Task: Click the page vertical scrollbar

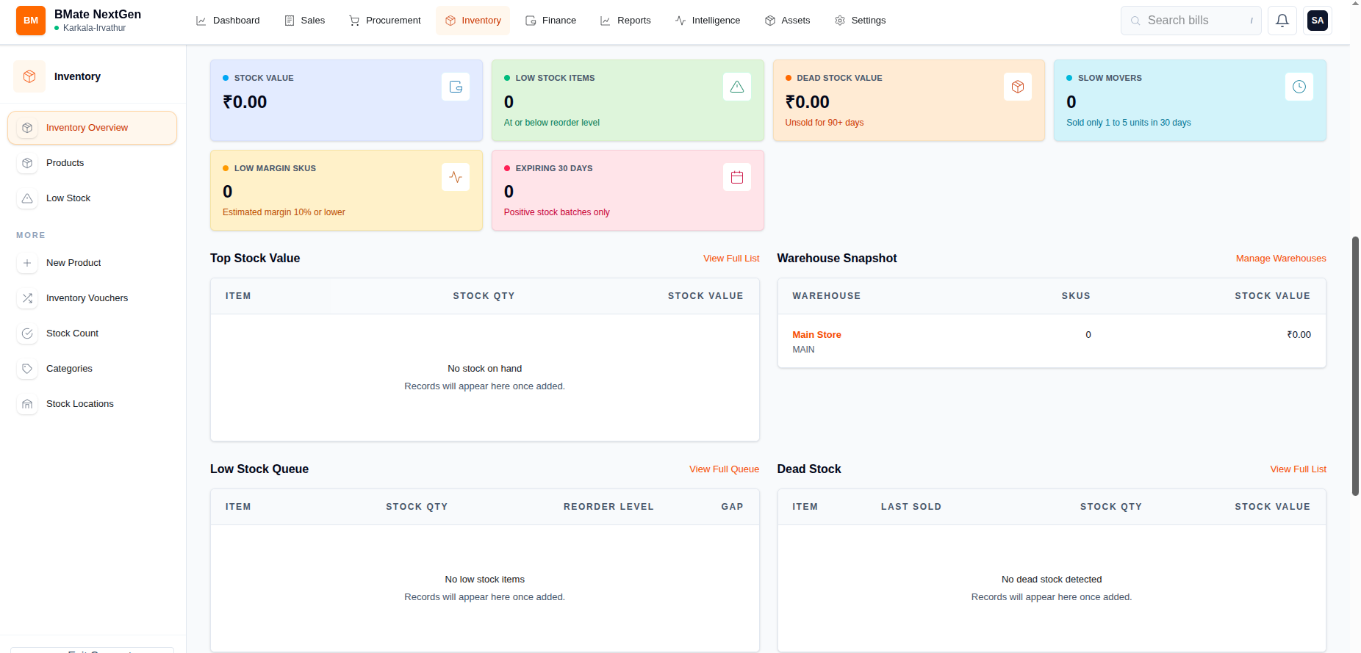Action: (1355, 366)
